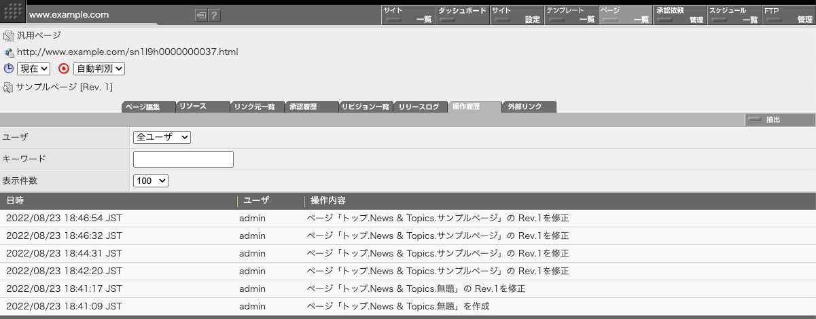Switch to the ページ編集 tab
The image size is (816, 319).
148,107
